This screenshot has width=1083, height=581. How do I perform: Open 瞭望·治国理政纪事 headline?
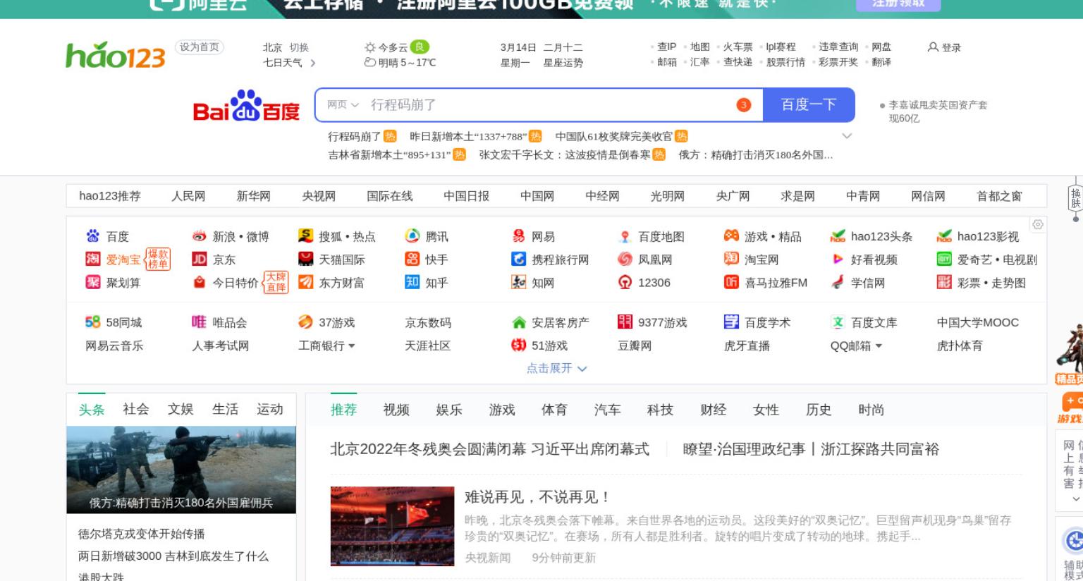click(811, 449)
